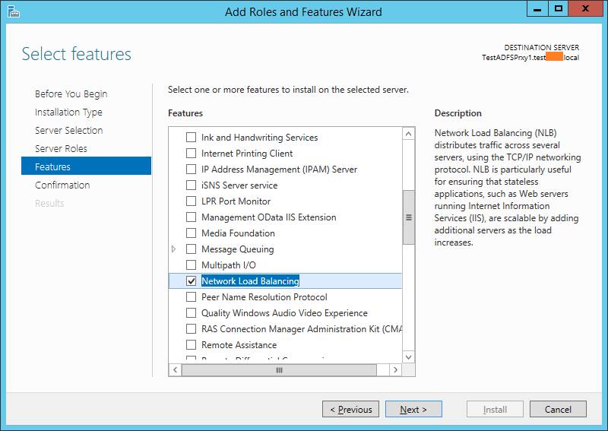Minimize the wizard window
The height and width of the screenshot is (431, 608).
[x=537, y=9]
